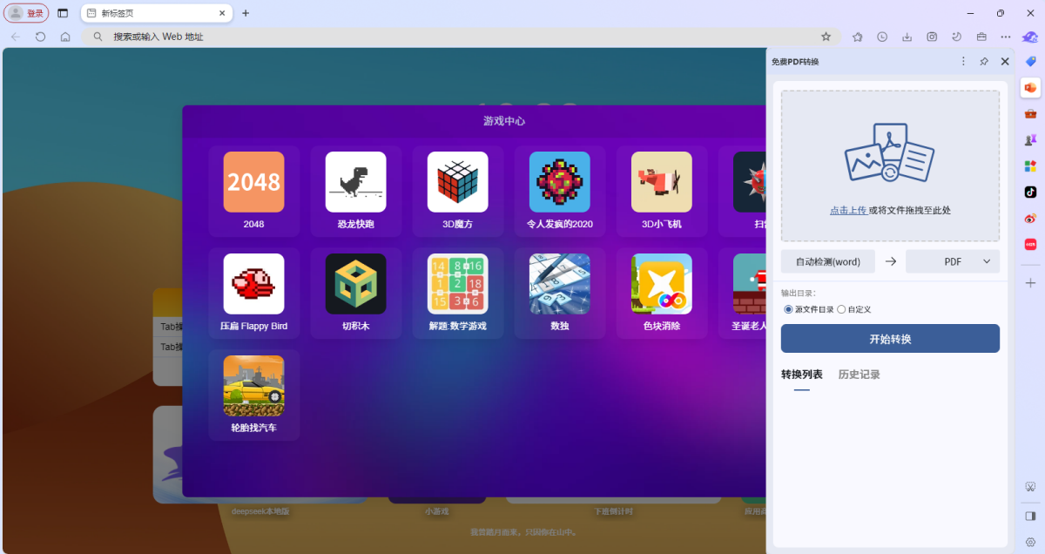Launch the 3D魔方 Rubik's cube game
This screenshot has width=1045, height=554.
point(457,182)
